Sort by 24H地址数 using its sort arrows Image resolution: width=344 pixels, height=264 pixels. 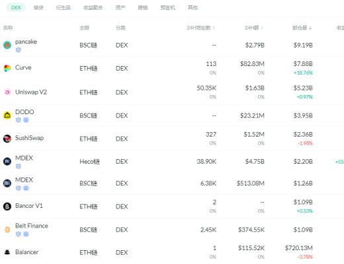214,28
